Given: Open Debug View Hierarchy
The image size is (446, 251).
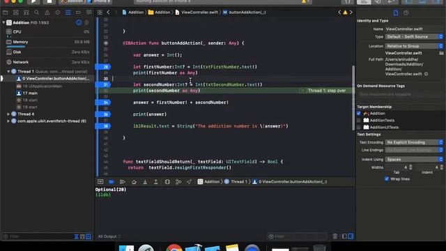Looking at the screenshot, I should 167,181.
